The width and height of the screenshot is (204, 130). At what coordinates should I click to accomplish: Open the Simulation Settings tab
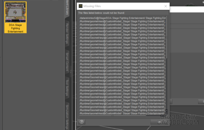click(67, 117)
